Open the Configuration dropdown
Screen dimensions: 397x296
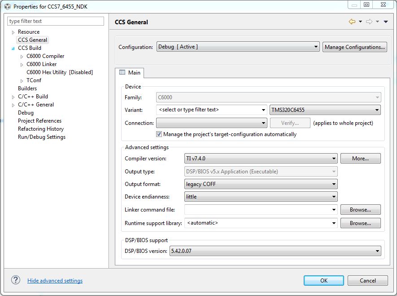238,47
